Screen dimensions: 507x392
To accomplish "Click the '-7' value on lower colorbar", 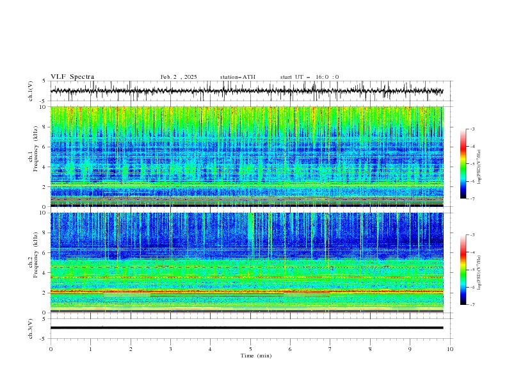I will click(472, 304).
